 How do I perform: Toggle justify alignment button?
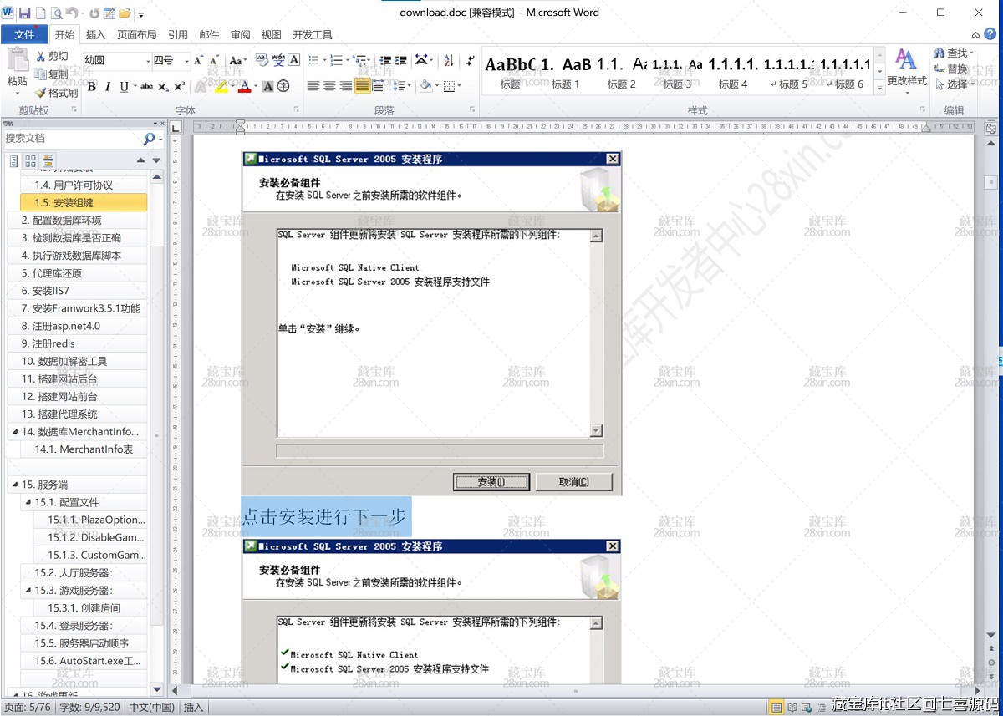[x=361, y=86]
